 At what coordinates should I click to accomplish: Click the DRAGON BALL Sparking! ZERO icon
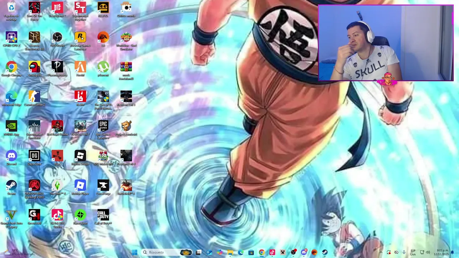[34, 189]
